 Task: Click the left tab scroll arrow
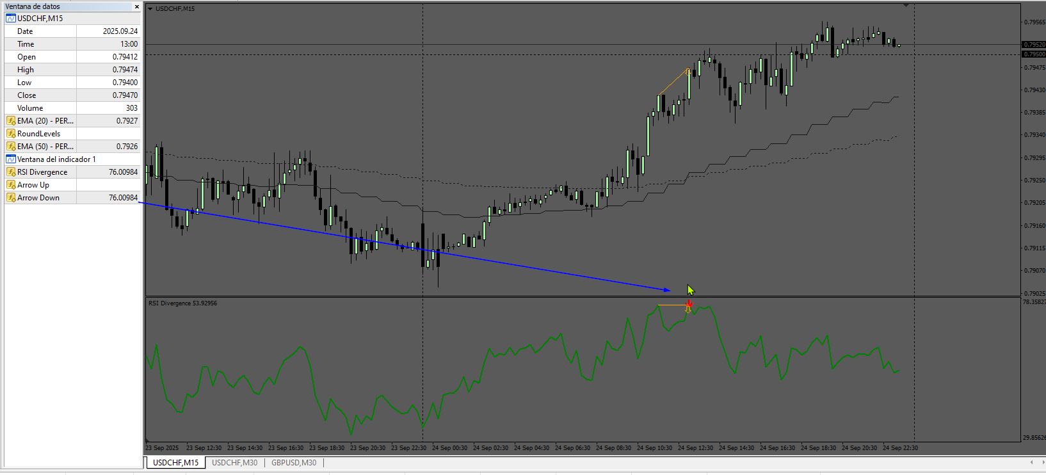[x=1031, y=462]
